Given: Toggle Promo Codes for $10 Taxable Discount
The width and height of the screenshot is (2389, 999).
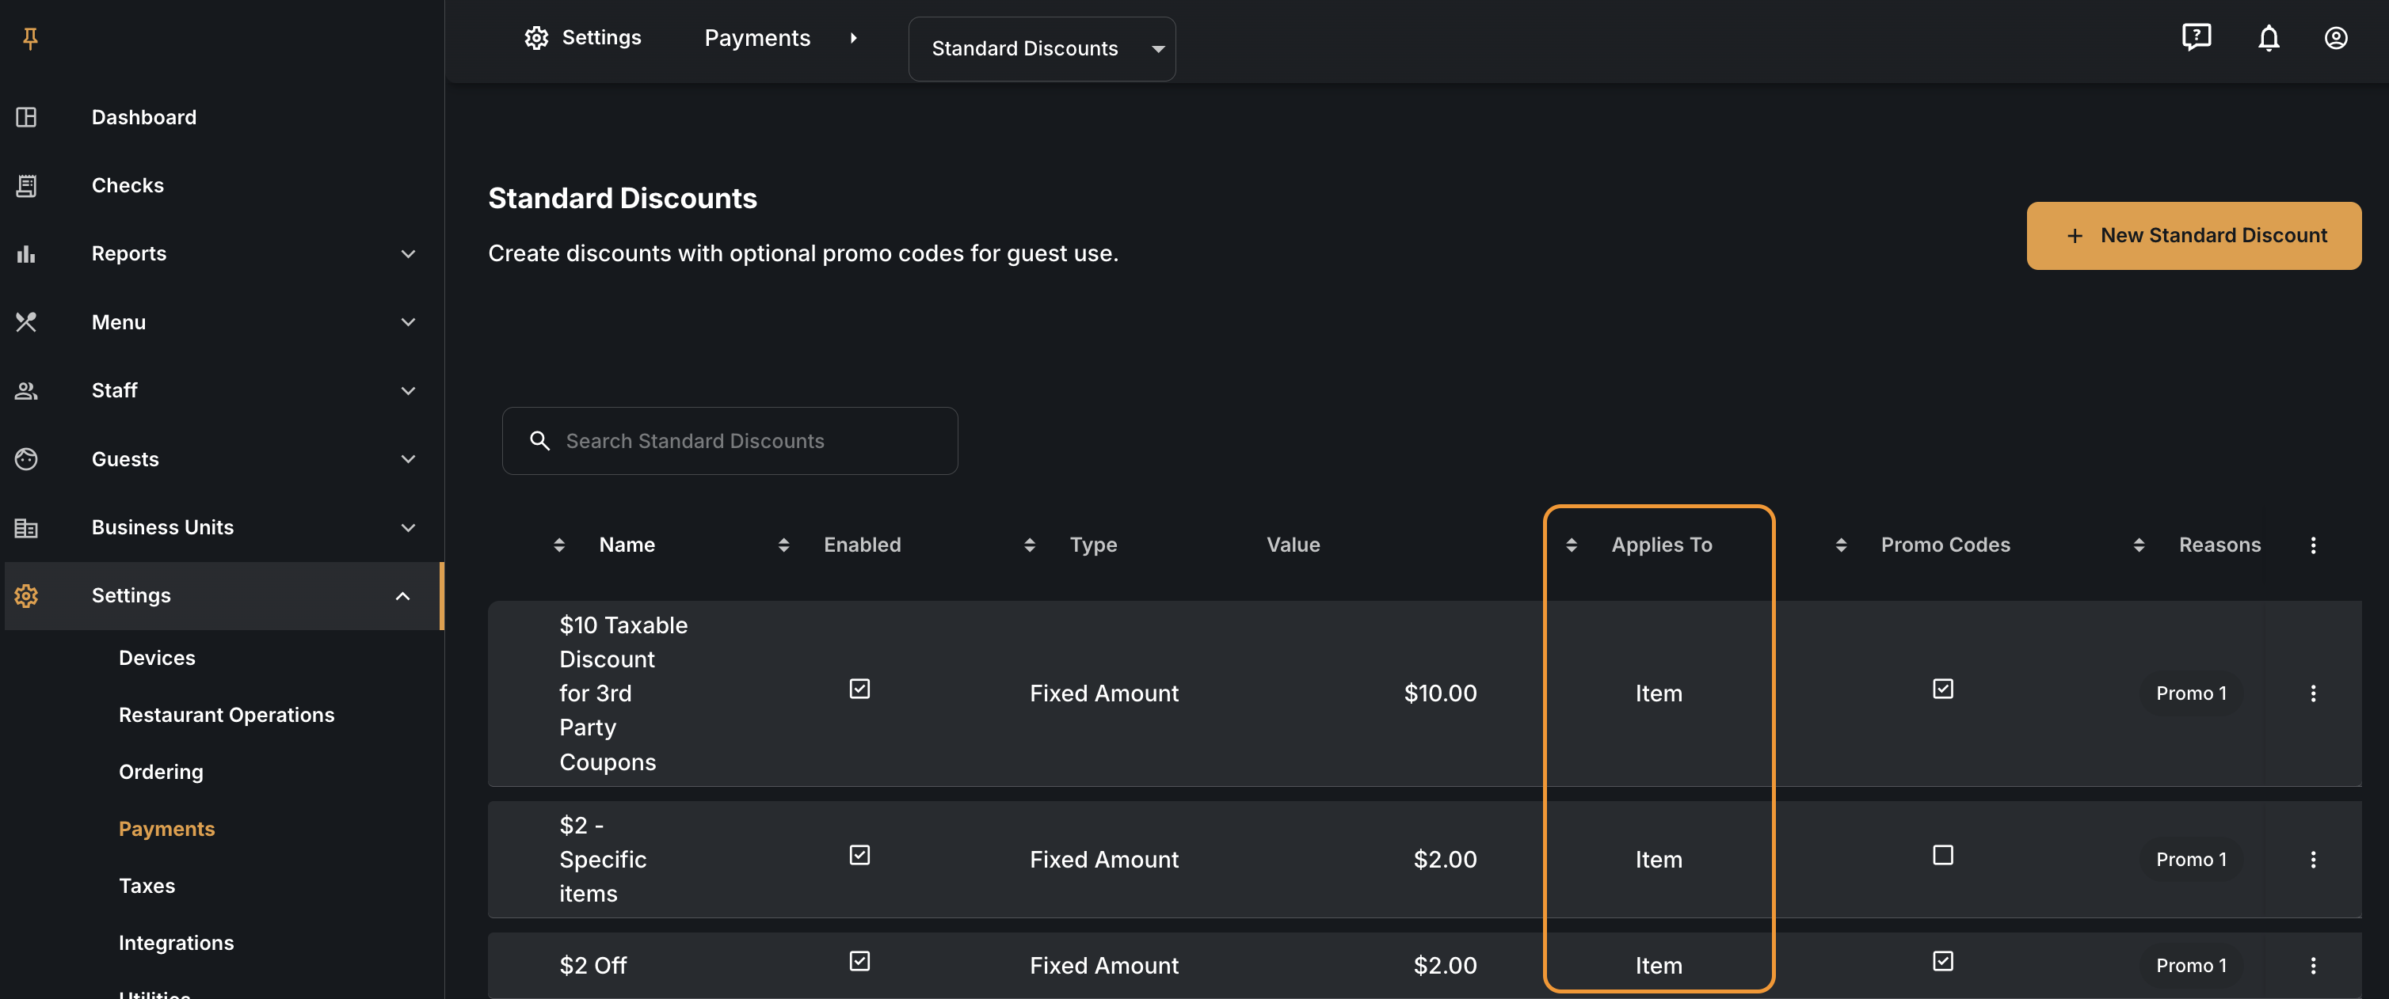Looking at the screenshot, I should click(x=1943, y=689).
